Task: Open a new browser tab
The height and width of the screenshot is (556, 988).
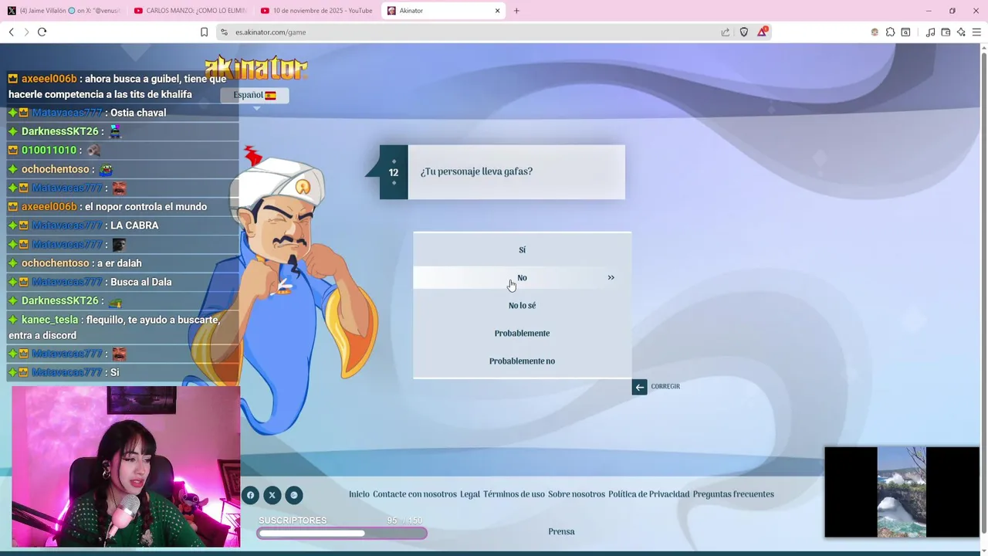Action: [516, 11]
